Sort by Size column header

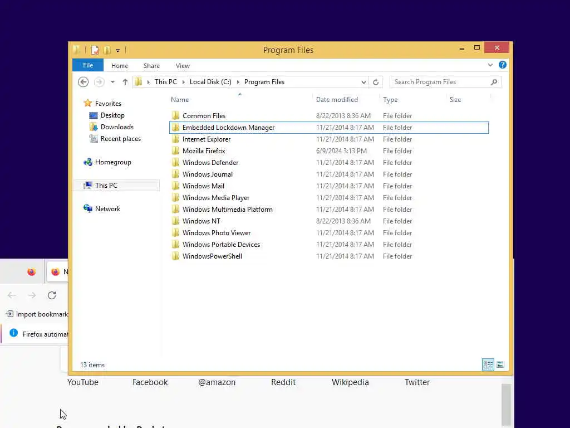[455, 100]
